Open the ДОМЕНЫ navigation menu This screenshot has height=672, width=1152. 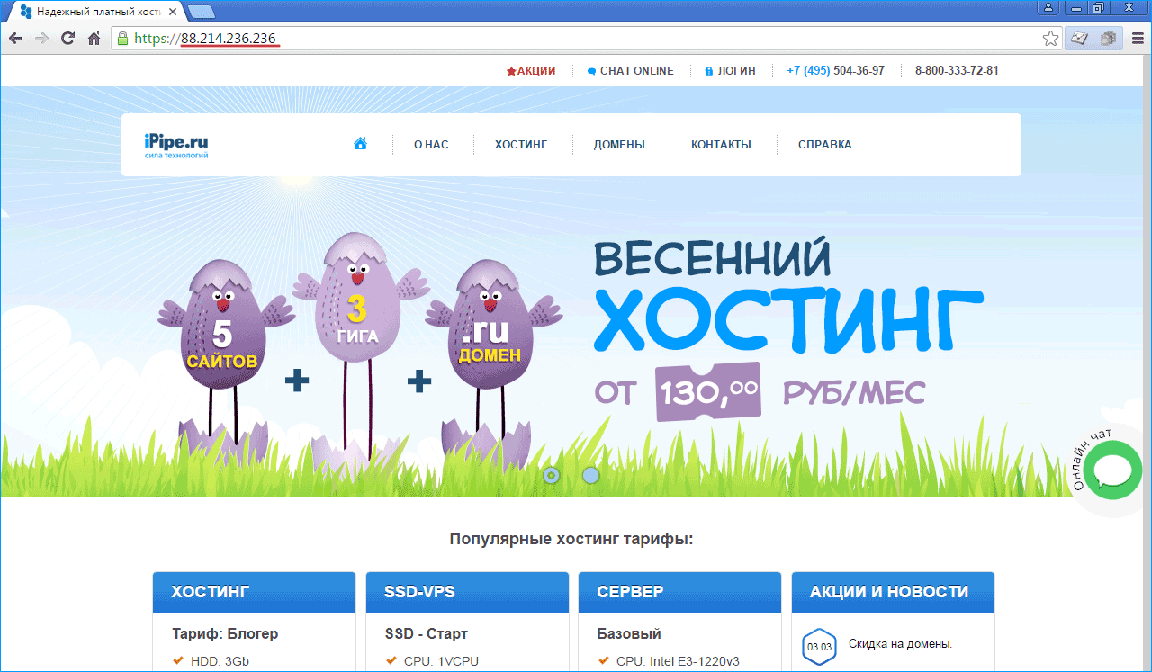(618, 145)
